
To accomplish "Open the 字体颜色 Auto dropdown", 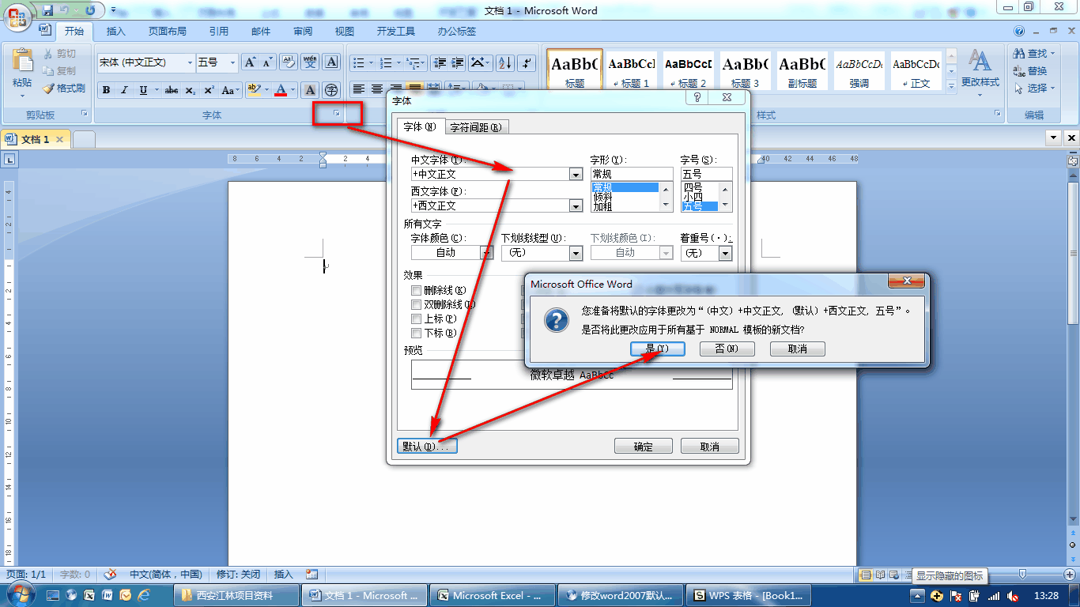I will [x=487, y=253].
